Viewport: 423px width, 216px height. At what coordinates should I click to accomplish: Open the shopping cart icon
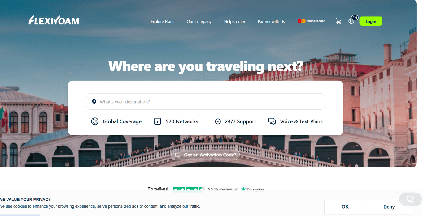coord(338,21)
